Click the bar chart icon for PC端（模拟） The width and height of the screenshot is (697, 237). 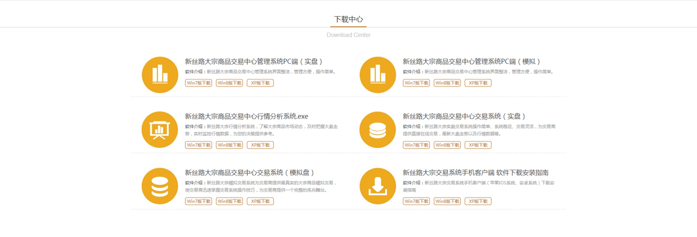coord(378,75)
